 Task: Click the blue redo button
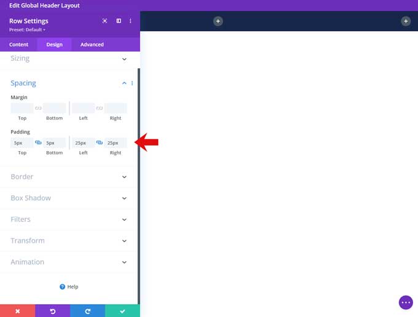87,311
